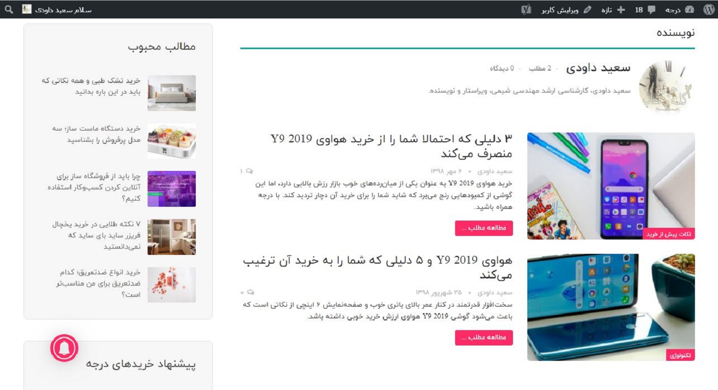This screenshot has width=718, height=390.
Task: Click the مطالب محبوب widget heading
Action: coord(162,47)
